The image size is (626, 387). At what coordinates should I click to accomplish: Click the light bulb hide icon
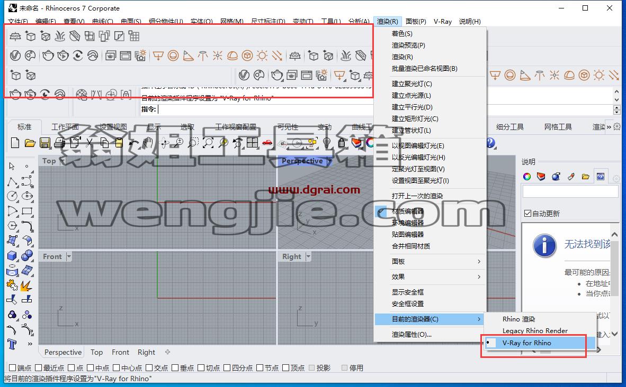[327, 143]
